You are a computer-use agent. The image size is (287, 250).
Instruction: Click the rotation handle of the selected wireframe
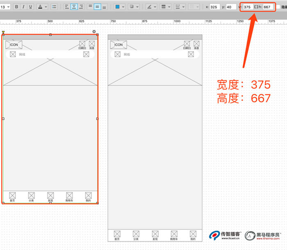(x=94, y=32)
